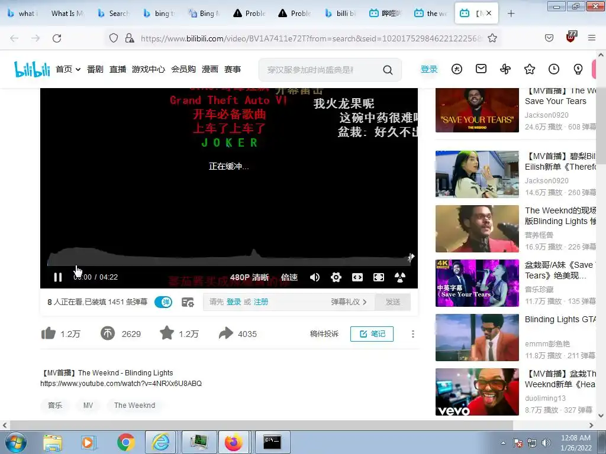
Task: Reload the page in Firefox
Action: tap(57, 38)
